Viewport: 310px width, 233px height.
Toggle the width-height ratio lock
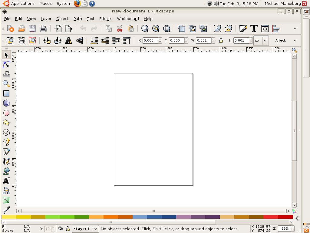pyautogui.click(x=221, y=40)
